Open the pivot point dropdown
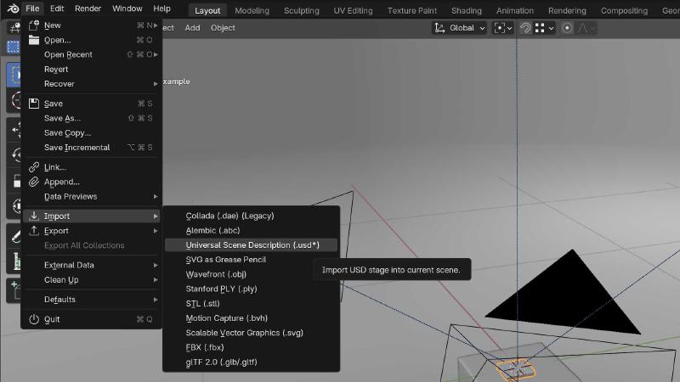680x382 pixels. [x=503, y=28]
